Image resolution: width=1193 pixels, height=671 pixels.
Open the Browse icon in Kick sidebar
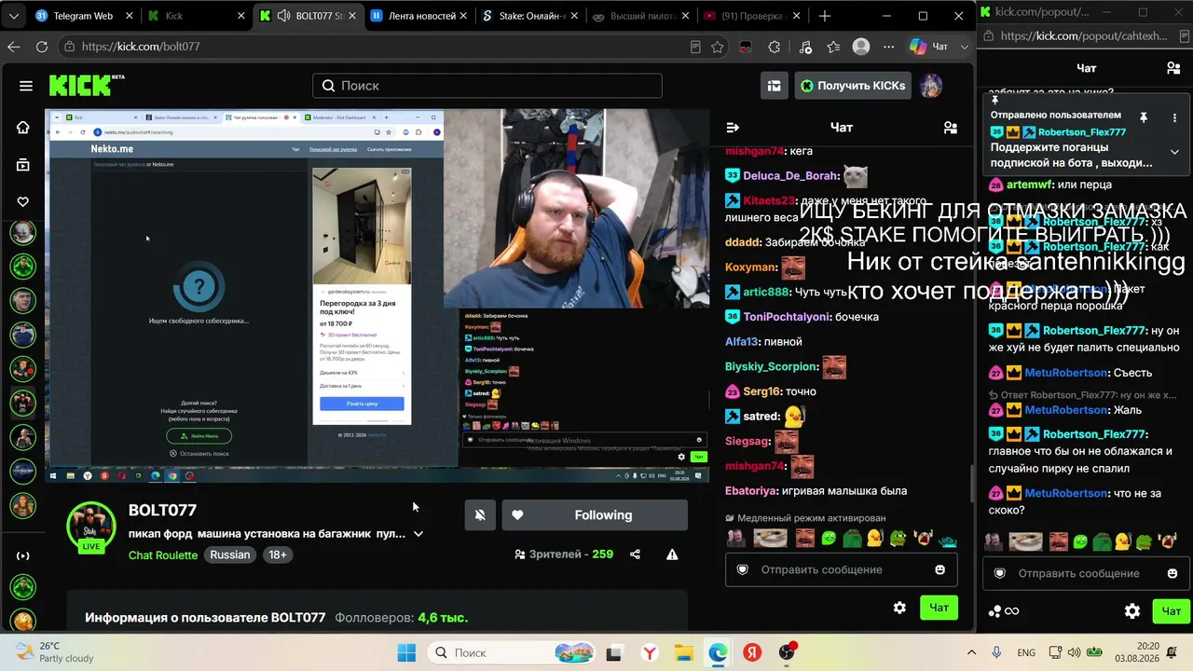tap(23, 165)
